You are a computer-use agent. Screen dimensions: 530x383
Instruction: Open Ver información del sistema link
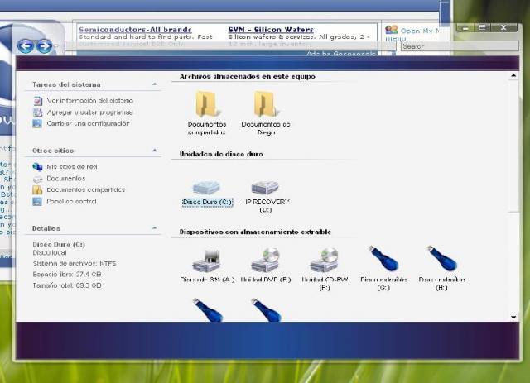point(90,101)
